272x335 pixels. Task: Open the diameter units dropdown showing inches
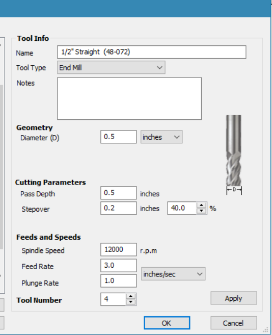point(161,137)
